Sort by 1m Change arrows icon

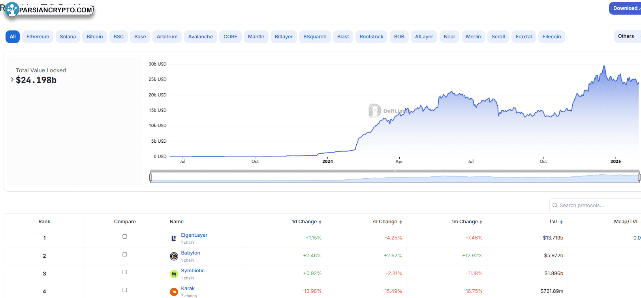[481, 222]
